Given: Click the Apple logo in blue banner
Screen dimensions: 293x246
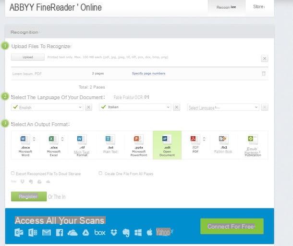Looking at the screenshot, I should [x=149, y=233].
